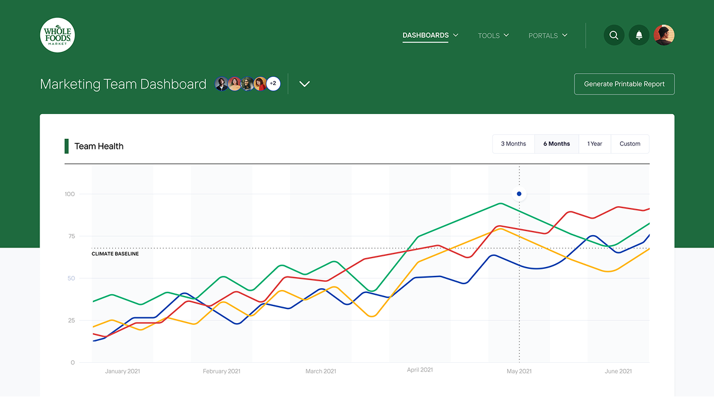The width and height of the screenshot is (714, 397).
Task: Click the +2 additional team members badge
Action: 273,84
